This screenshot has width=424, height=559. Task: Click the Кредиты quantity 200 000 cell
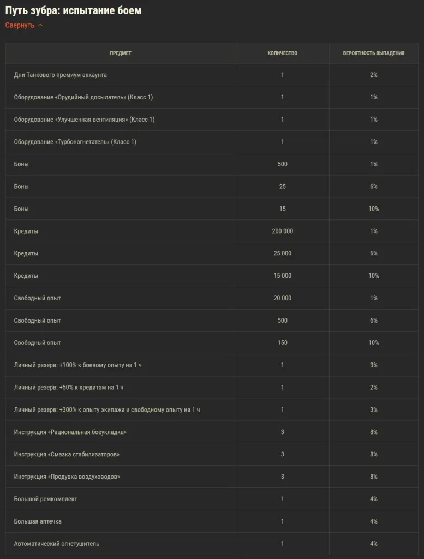click(x=282, y=231)
